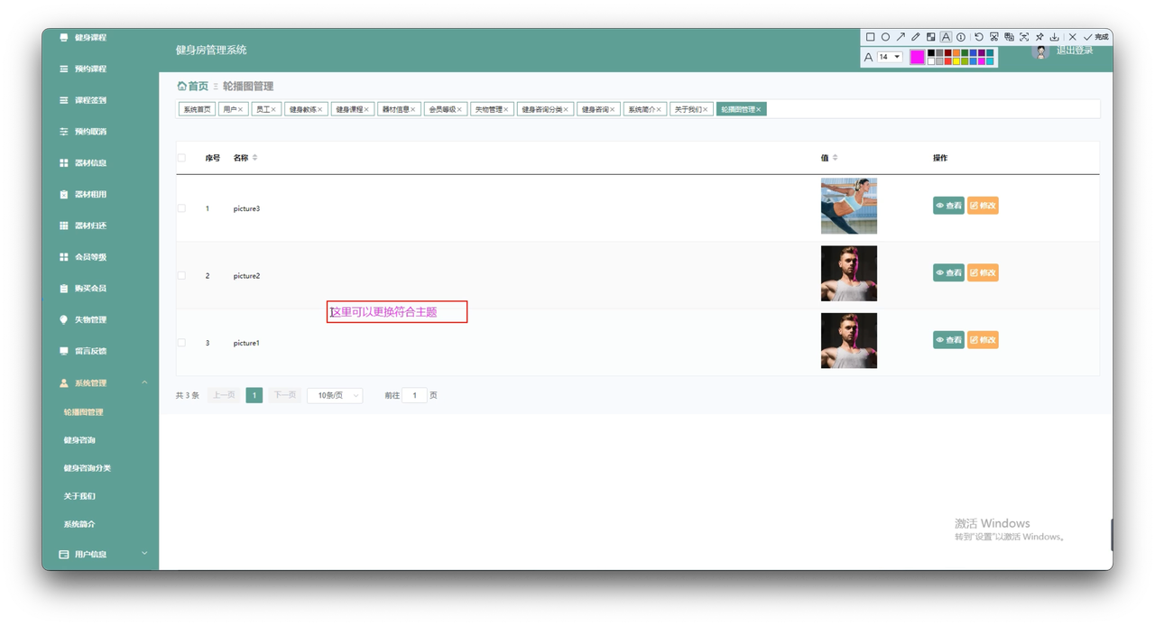Select the ellipse annotation tool
The width and height of the screenshot is (1155, 626).
(x=885, y=37)
